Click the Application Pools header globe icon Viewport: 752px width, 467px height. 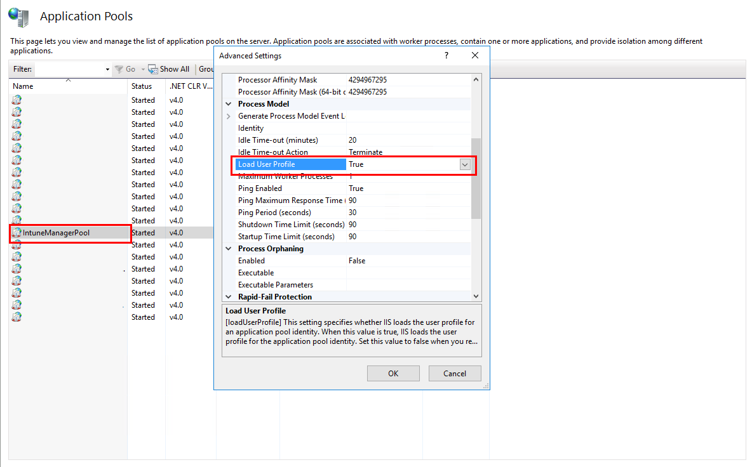(x=18, y=17)
